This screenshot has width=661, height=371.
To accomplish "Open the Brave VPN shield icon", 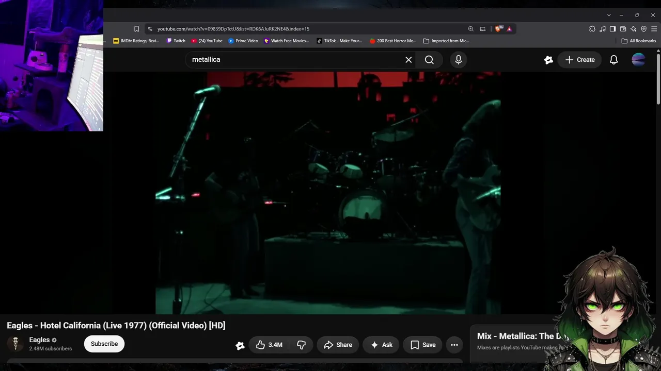I will tap(643, 29).
